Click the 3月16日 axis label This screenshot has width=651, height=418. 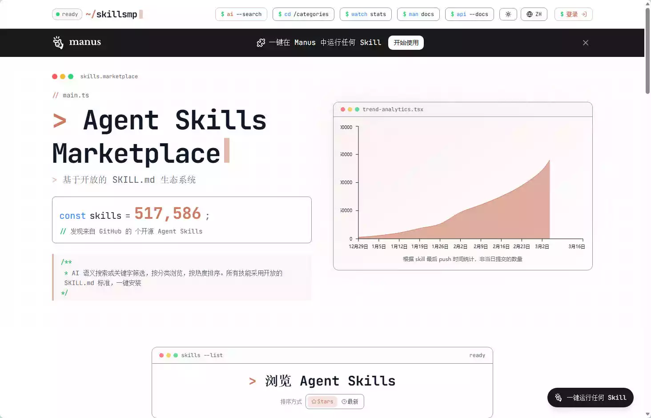click(x=577, y=246)
